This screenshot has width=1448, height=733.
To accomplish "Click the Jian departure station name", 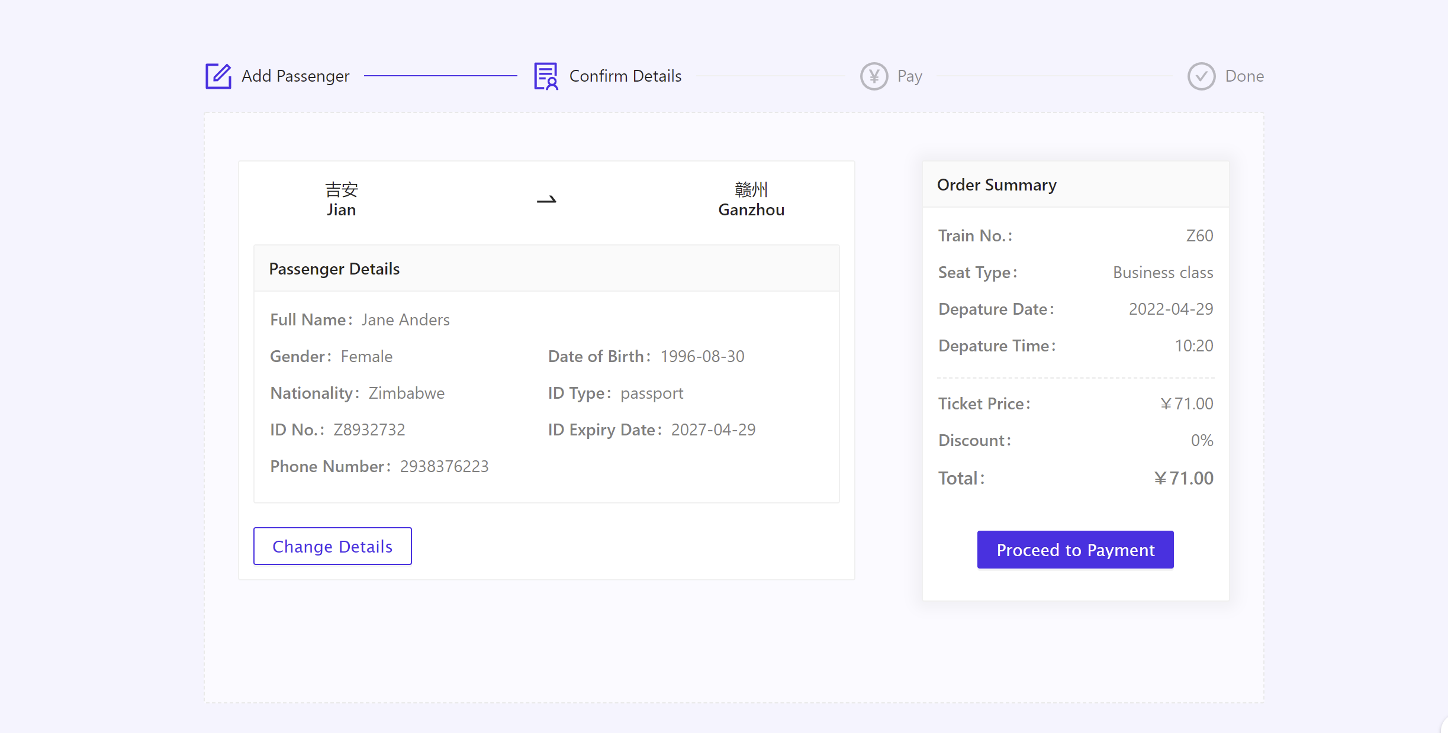I will pos(342,210).
